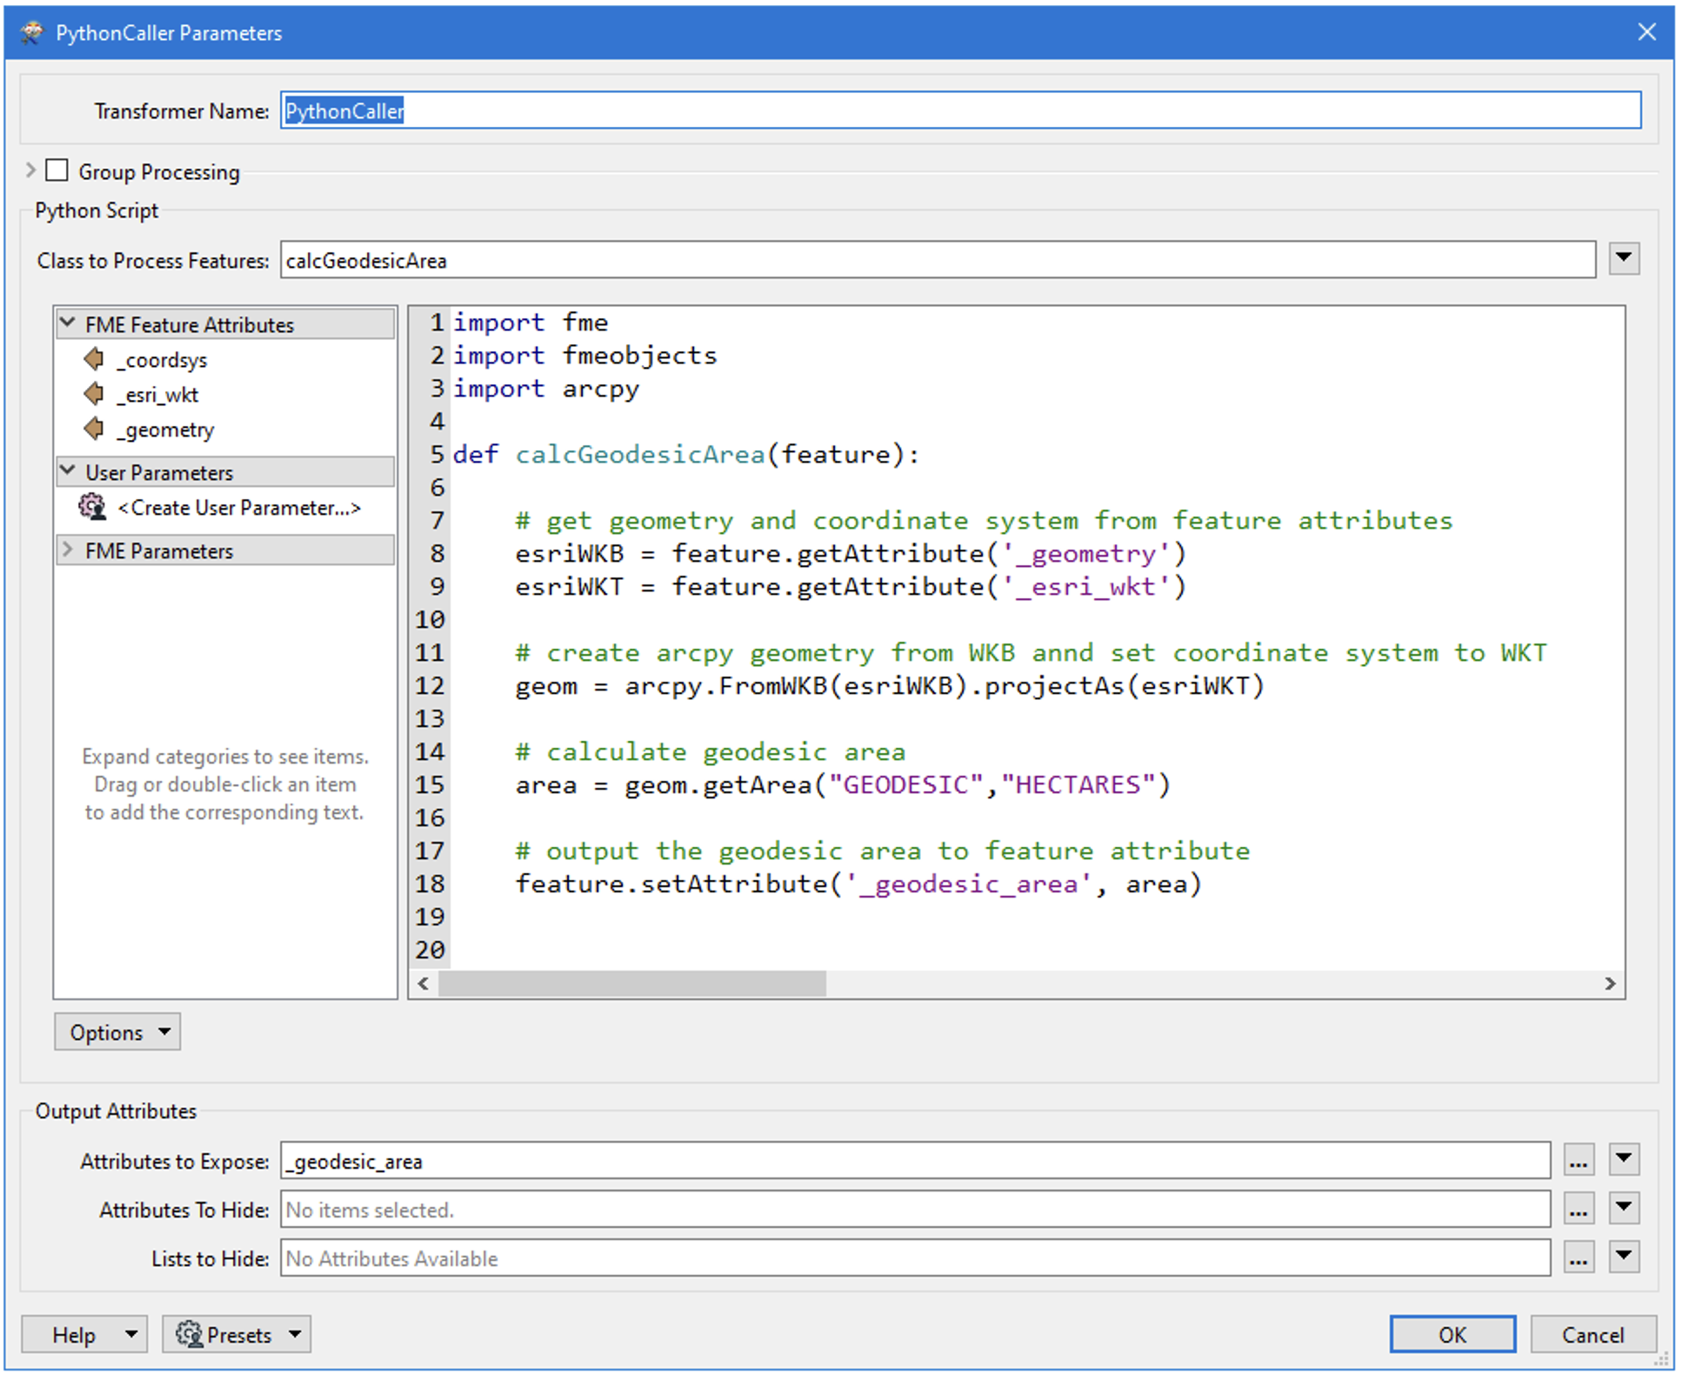Viewport: 1682px width, 1374px height.
Task: Click the code editor horizontal scrollbar
Action: pyautogui.click(x=631, y=984)
